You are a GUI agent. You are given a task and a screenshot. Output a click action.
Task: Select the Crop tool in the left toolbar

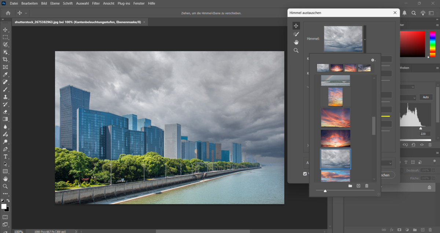pyautogui.click(x=5, y=59)
